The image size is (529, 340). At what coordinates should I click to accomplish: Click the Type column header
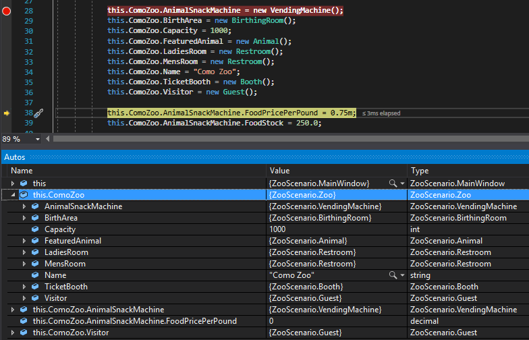(420, 171)
